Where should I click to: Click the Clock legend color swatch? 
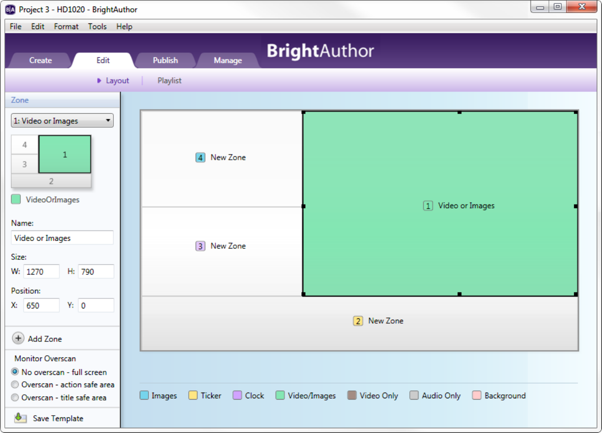tap(237, 395)
